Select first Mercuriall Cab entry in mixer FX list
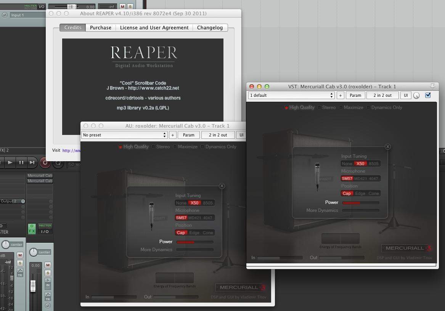 coord(40,176)
